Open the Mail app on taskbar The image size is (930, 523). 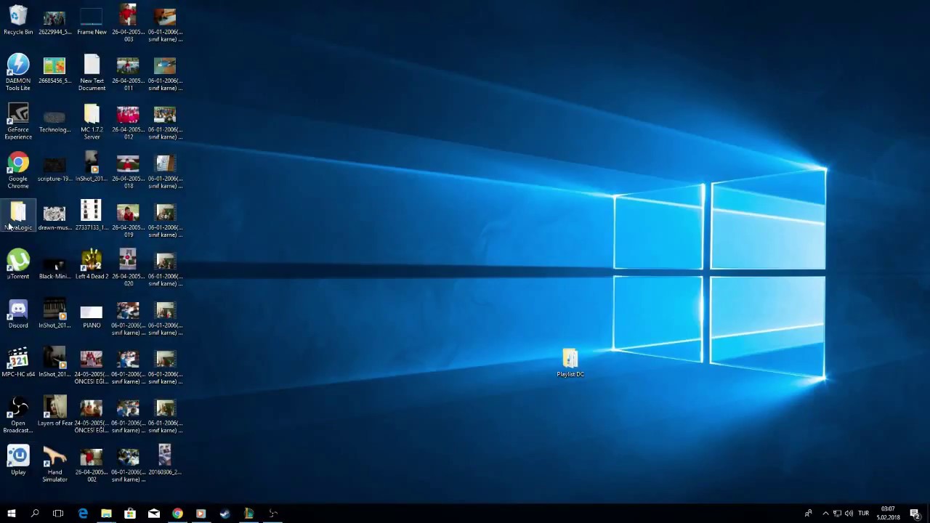154,514
